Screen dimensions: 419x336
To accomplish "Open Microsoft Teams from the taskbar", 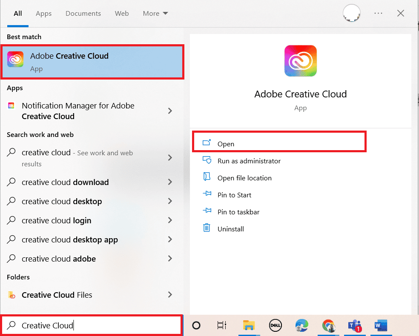I will pyautogui.click(x=355, y=325).
